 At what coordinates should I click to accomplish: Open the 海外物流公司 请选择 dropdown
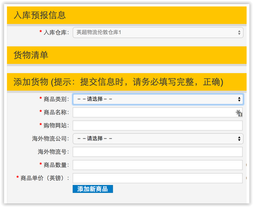pyautogui.click(x=158, y=138)
